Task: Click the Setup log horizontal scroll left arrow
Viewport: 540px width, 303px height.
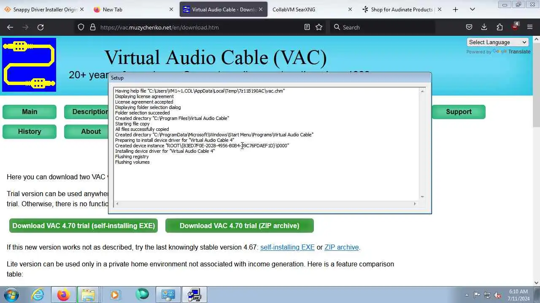Action: coord(117,204)
